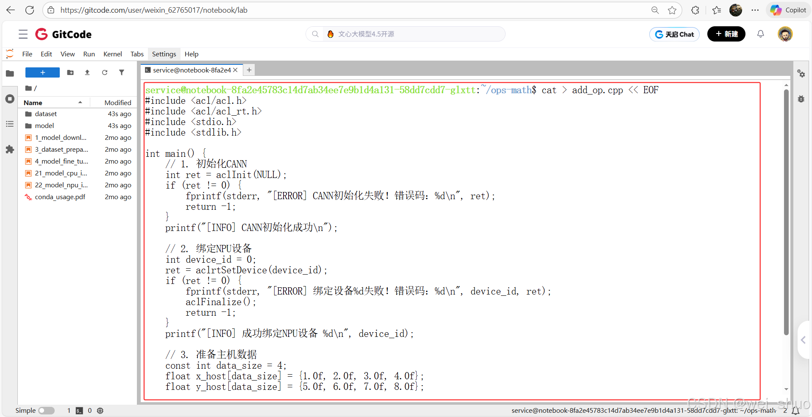Refresh the file browser list

tap(105, 72)
